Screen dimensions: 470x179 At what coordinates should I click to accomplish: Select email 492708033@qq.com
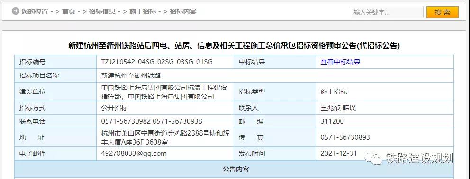pos(134,153)
